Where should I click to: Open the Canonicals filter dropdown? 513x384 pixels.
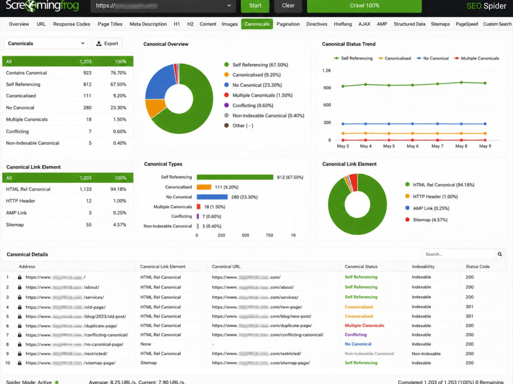pos(46,43)
